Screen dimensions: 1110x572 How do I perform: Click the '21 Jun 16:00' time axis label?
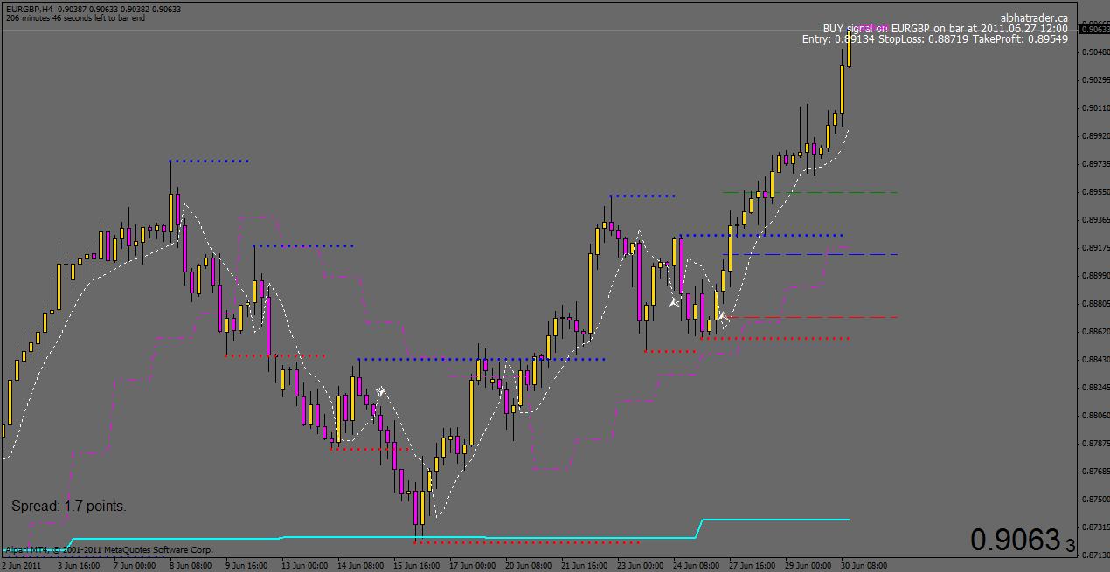[x=585, y=565]
